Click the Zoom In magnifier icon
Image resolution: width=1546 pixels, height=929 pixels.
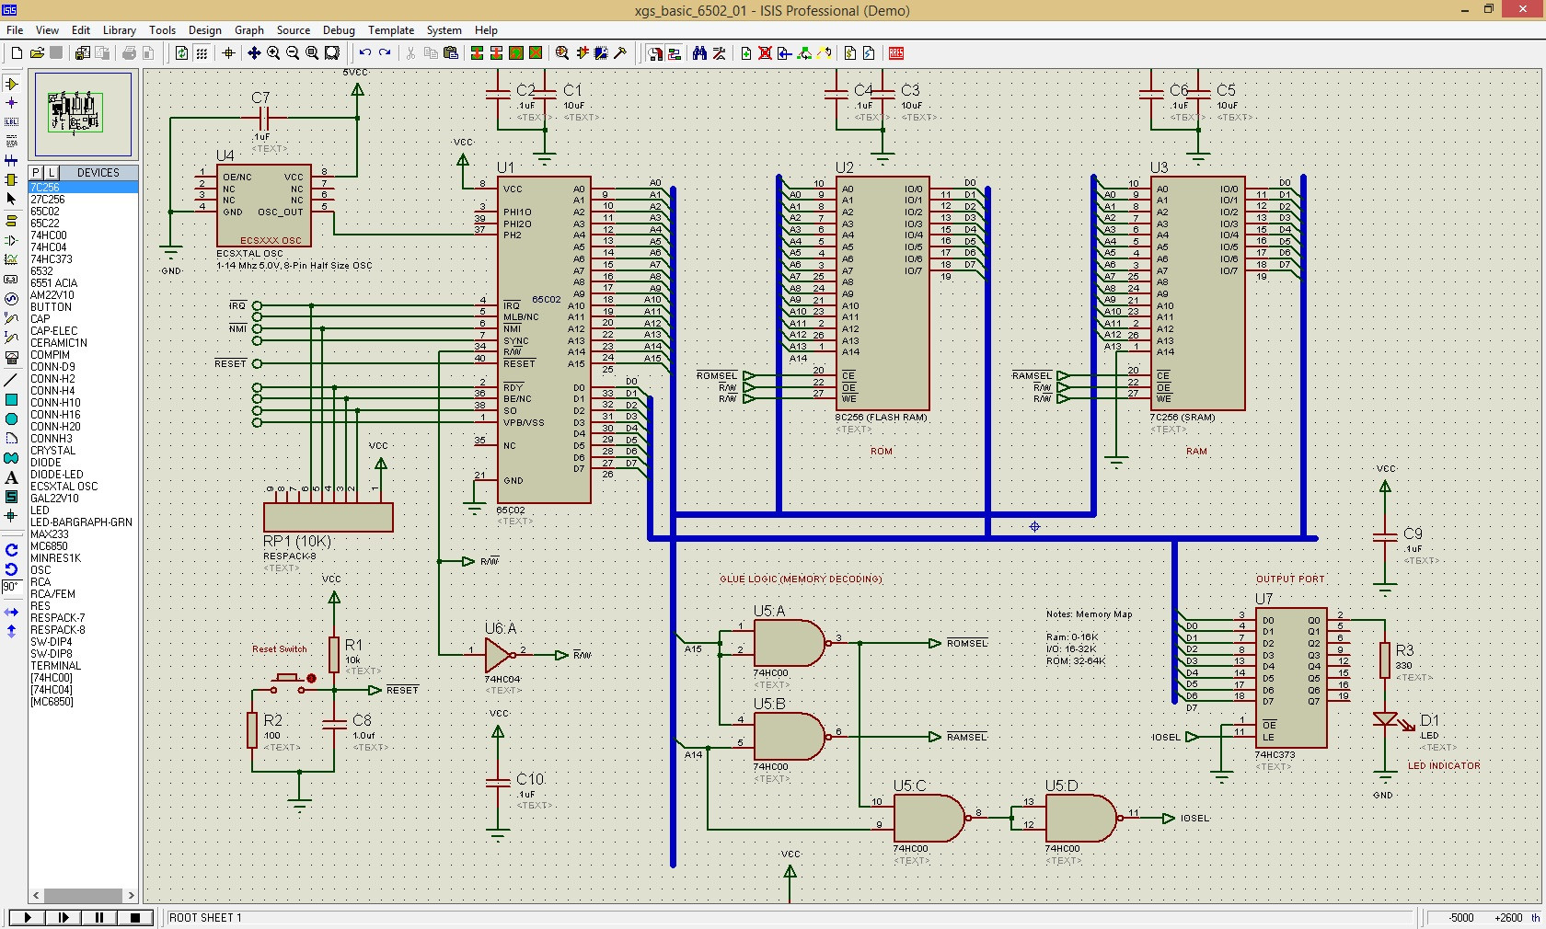[x=273, y=53]
